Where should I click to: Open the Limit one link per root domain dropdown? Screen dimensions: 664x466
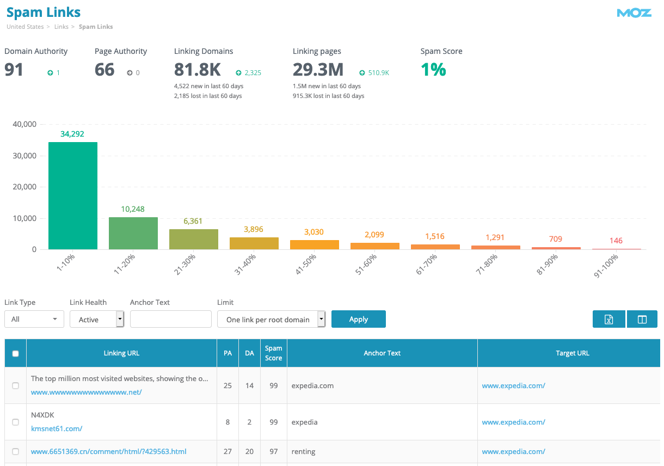[x=271, y=320]
